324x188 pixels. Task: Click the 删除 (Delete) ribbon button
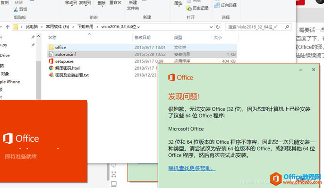102,3
